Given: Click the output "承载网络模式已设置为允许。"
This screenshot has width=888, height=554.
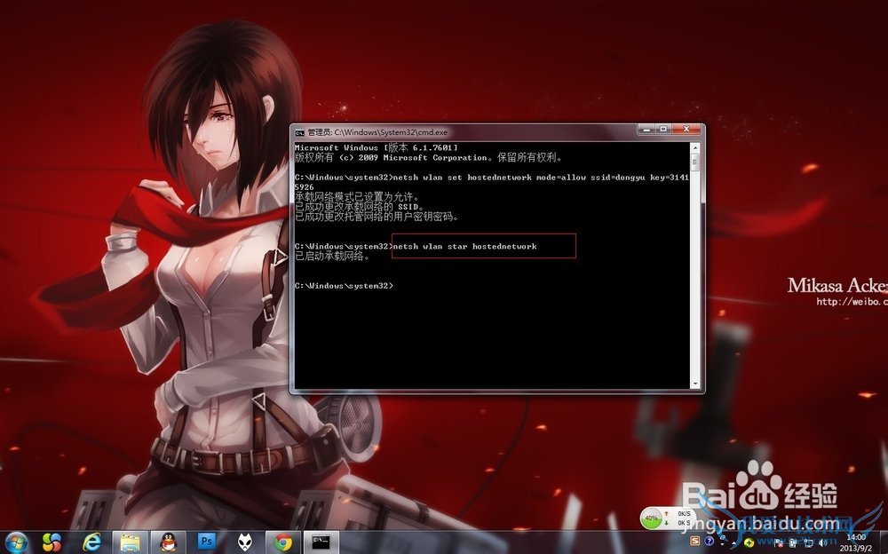Looking at the screenshot, I should coord(357,197).
